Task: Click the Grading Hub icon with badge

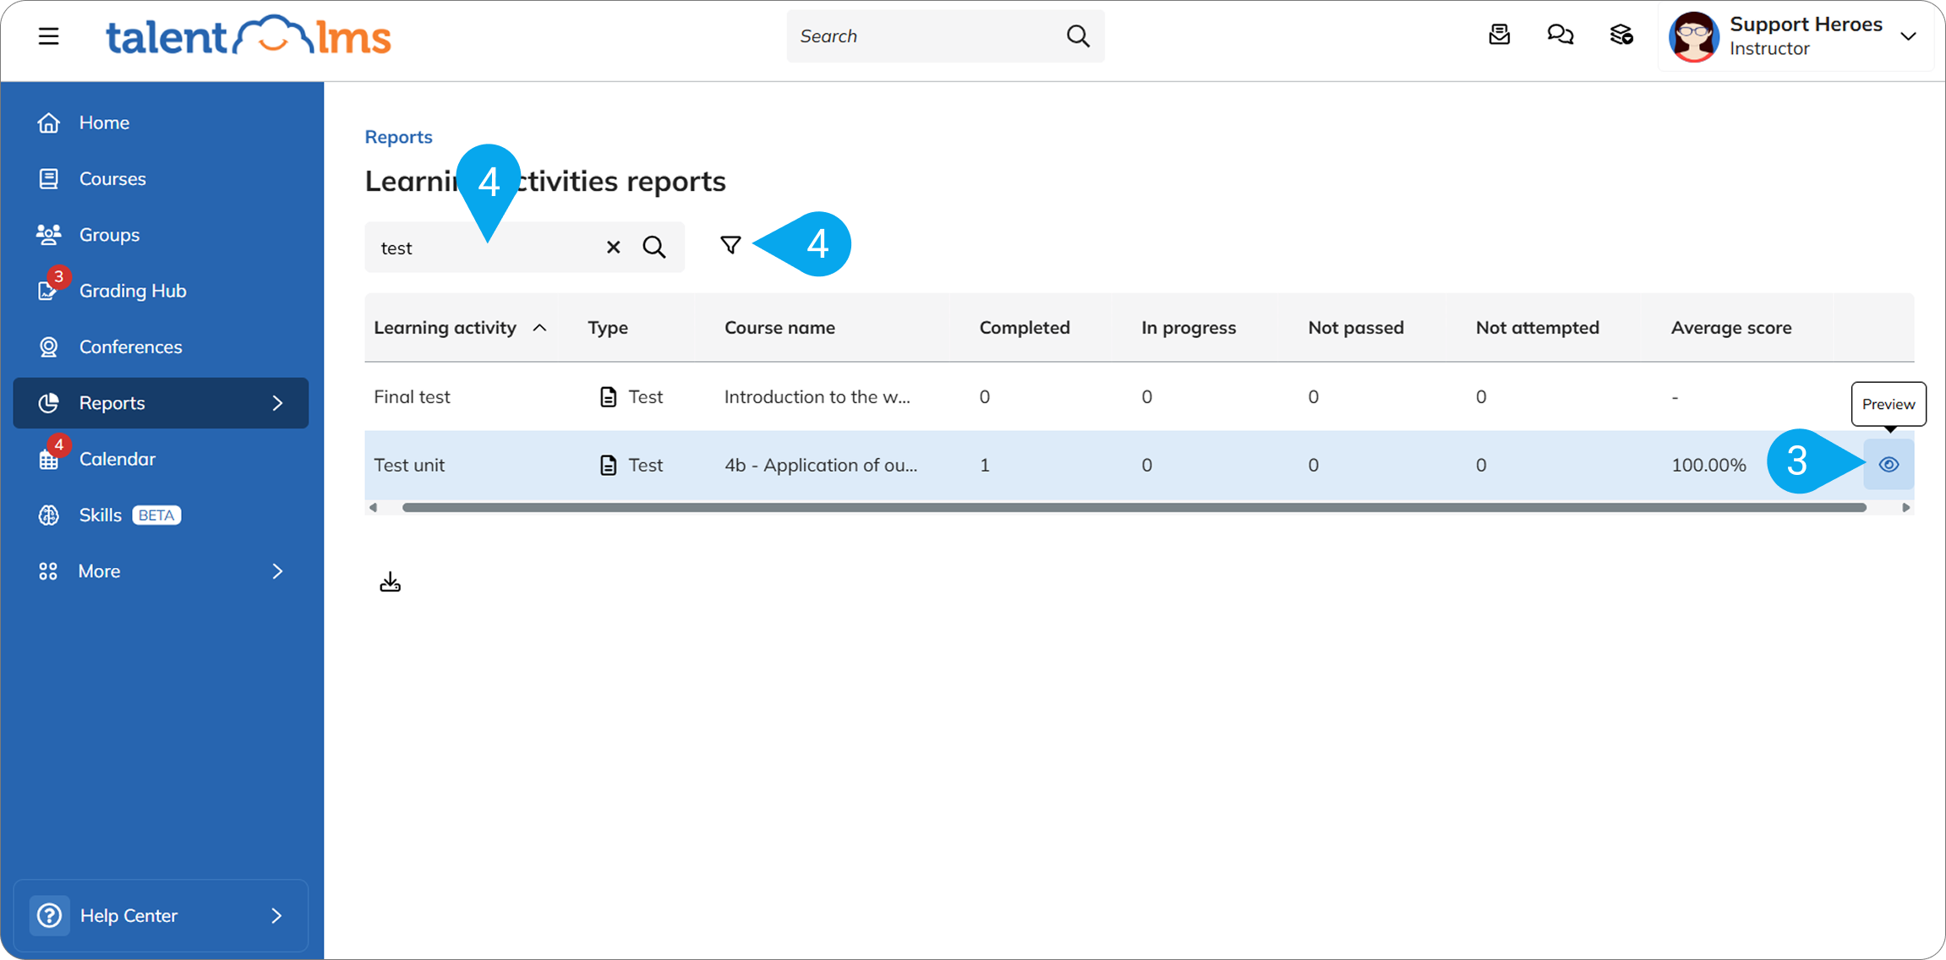Action: pos(49,291)
